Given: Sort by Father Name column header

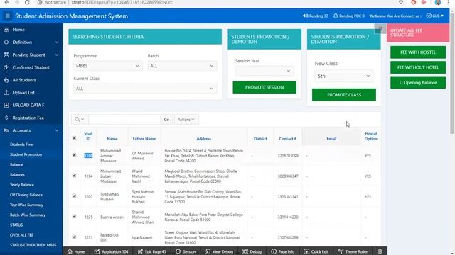Looking at the screenshot, I should (144, 139).
